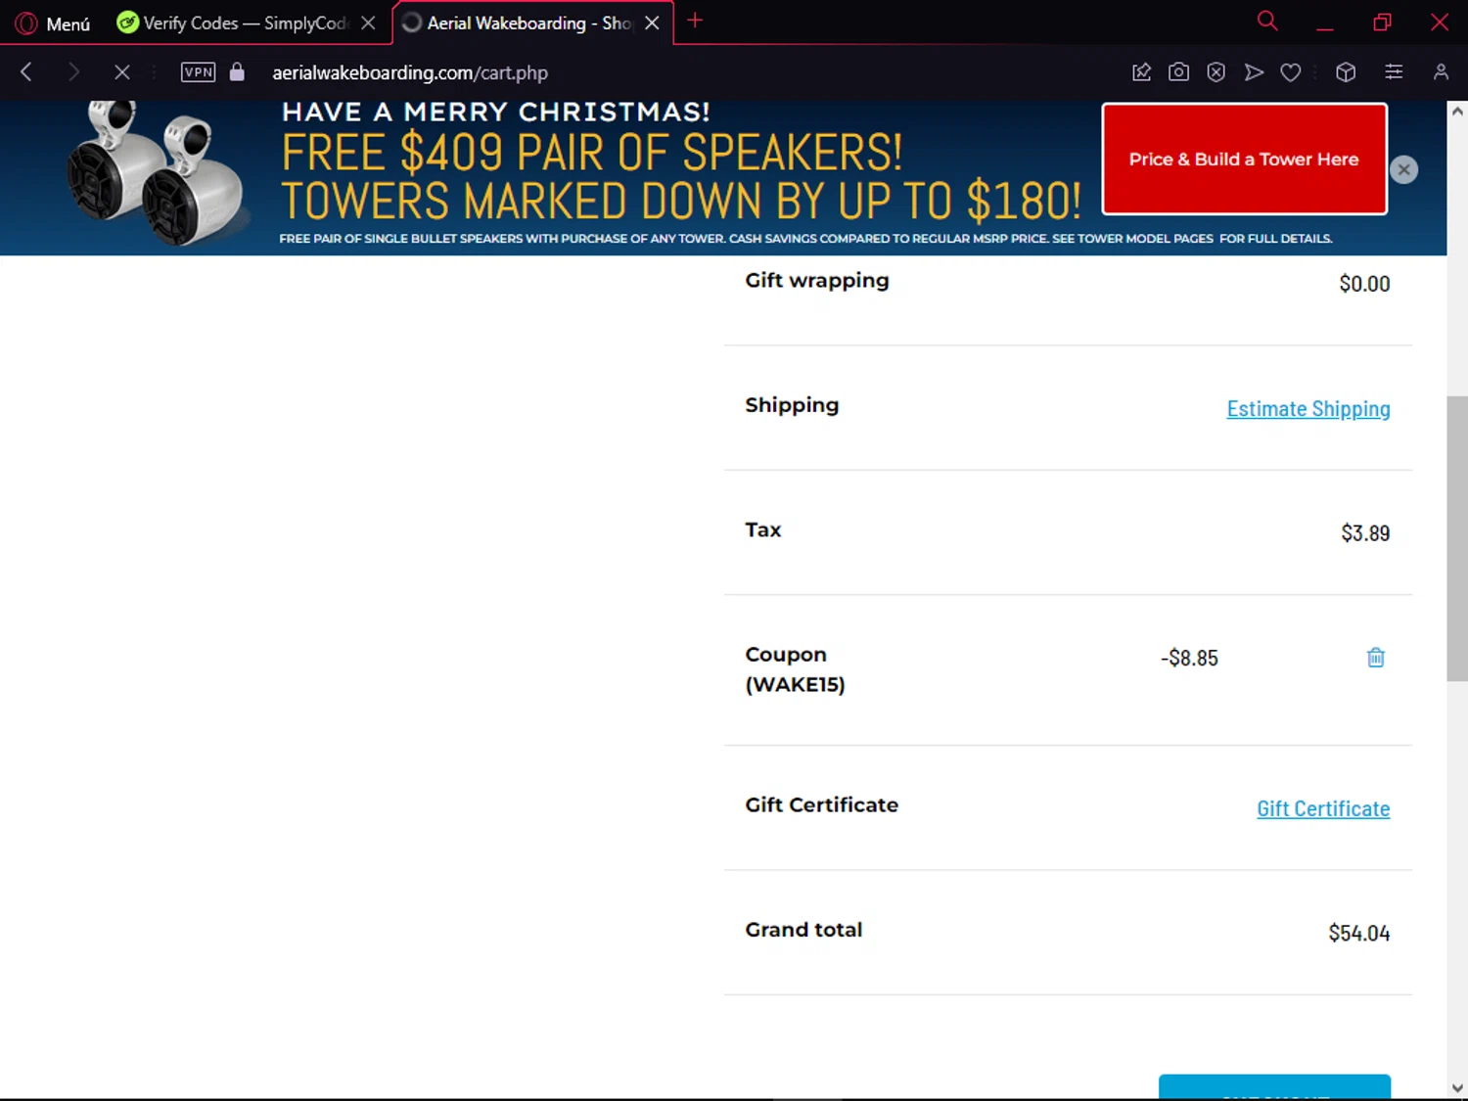Click the padlock site security icon

pyautogui.click(x=237, y=71)
